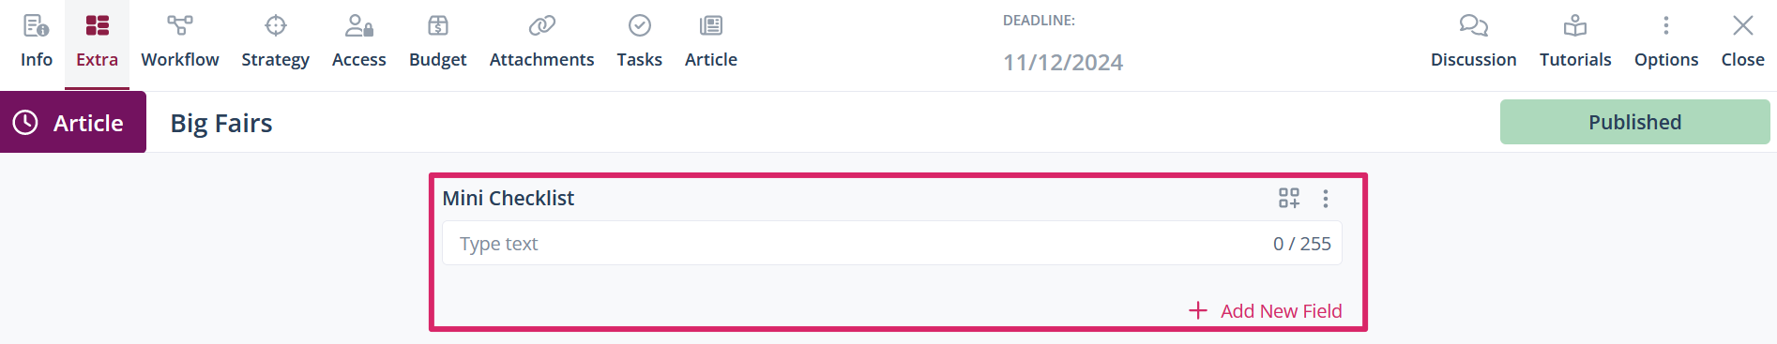Open the Workflow section icon
Image resolution: width=1777 pixels, height=344 pixels.
tap(180, 25)
